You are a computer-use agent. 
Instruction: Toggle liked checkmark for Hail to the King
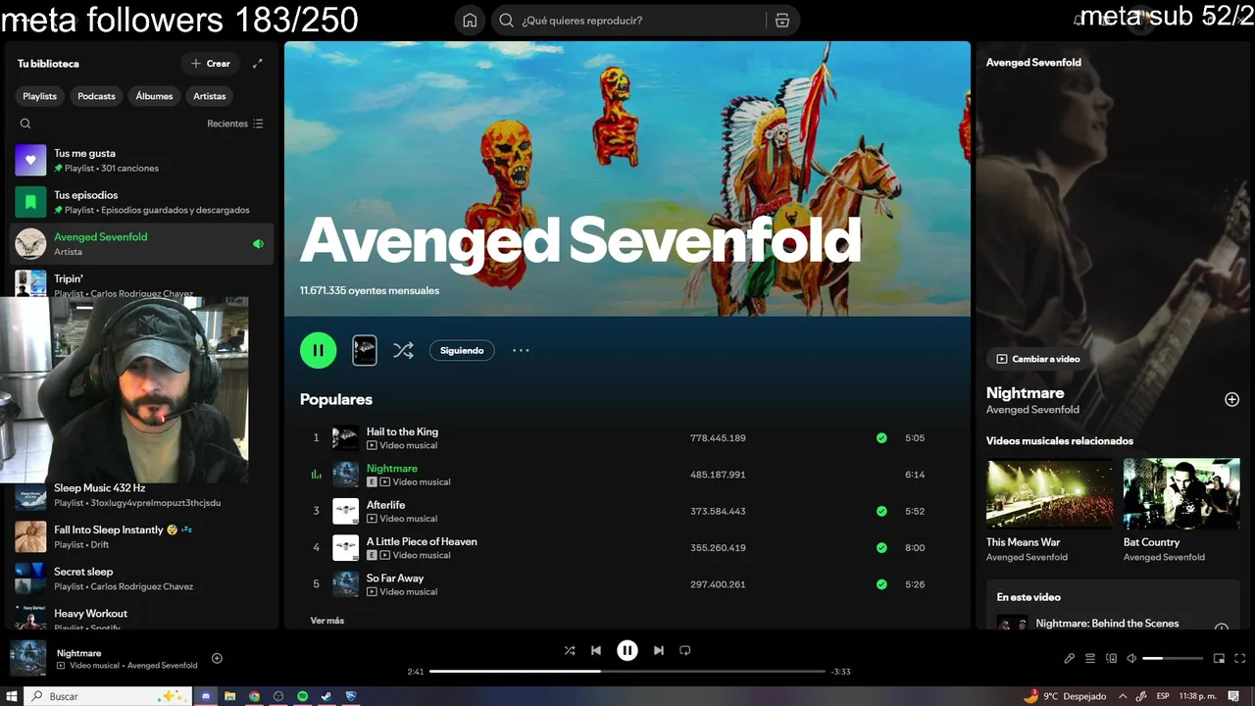pos(881,438)
